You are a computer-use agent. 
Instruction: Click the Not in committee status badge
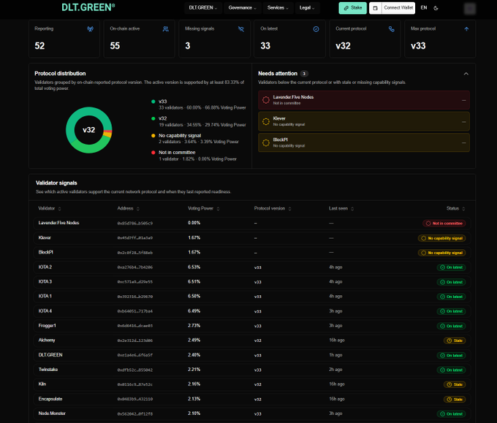pos(444,224)
